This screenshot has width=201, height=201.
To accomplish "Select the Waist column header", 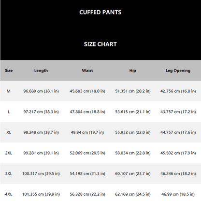I will tap(87, 71).
